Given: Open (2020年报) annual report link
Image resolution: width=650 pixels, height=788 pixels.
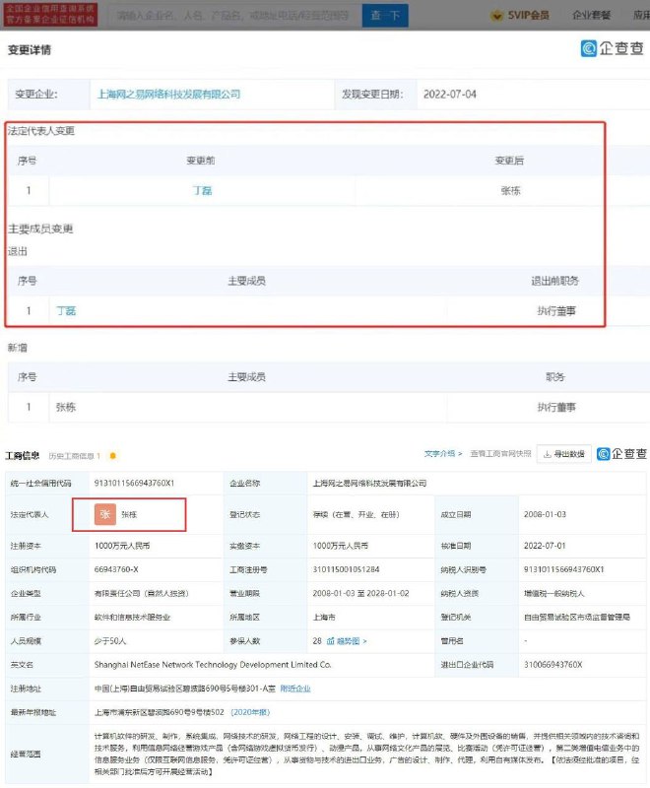Looking at the screenshot, I should 251,712.
